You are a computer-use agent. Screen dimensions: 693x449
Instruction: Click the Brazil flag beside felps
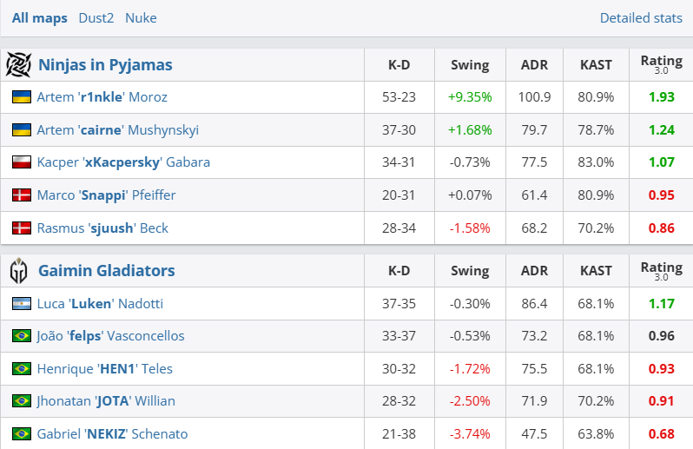point(22,336)
